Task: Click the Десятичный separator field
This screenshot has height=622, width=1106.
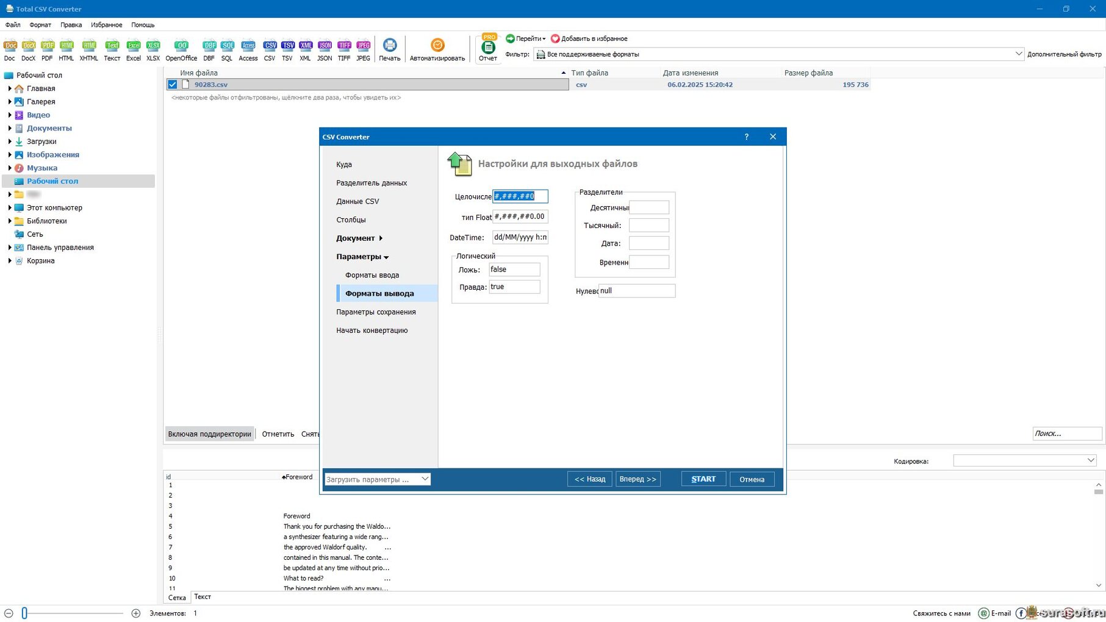Action: 649,207
